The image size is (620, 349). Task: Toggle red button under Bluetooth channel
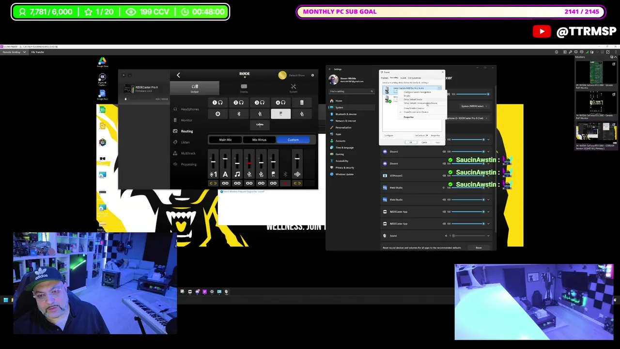pyautogui.click(x=285, y=183)
